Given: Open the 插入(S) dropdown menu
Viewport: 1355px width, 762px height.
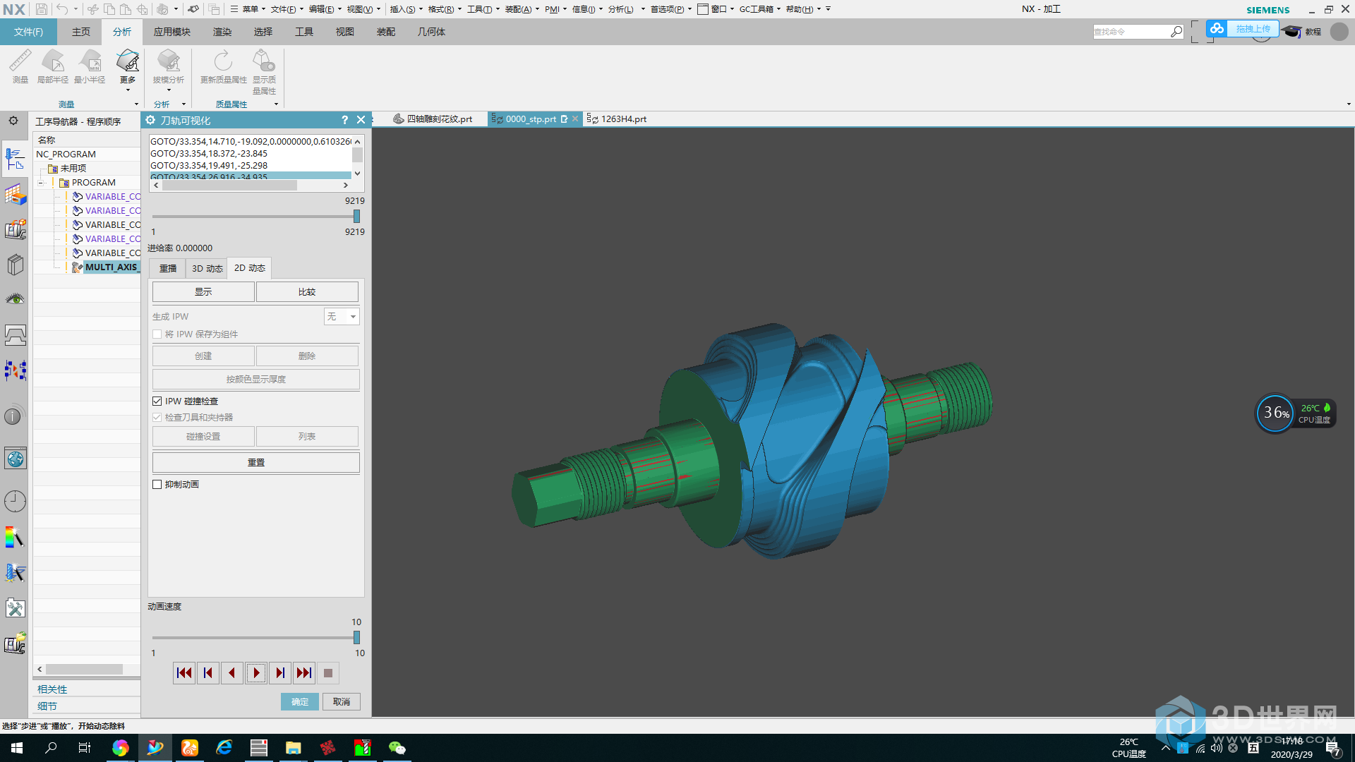Looking at the screenshot, I should [406, 9].
